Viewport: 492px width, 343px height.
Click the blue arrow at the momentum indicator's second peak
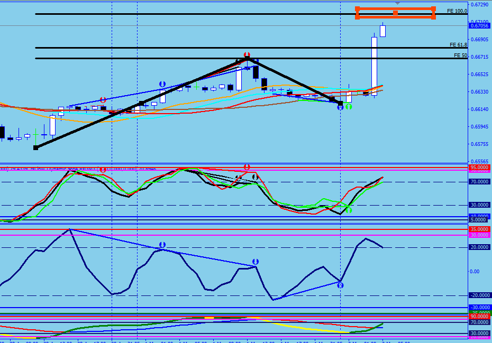point(162,245)
